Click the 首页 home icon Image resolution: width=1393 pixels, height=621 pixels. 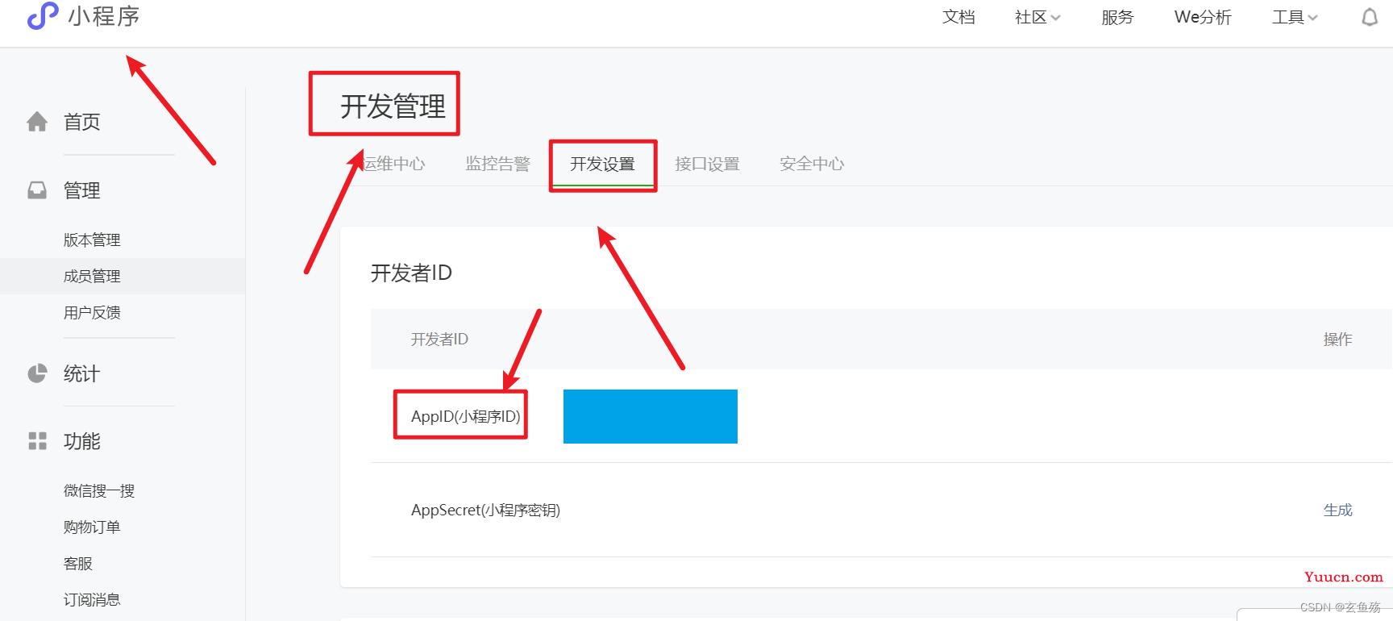click(37, 122)
